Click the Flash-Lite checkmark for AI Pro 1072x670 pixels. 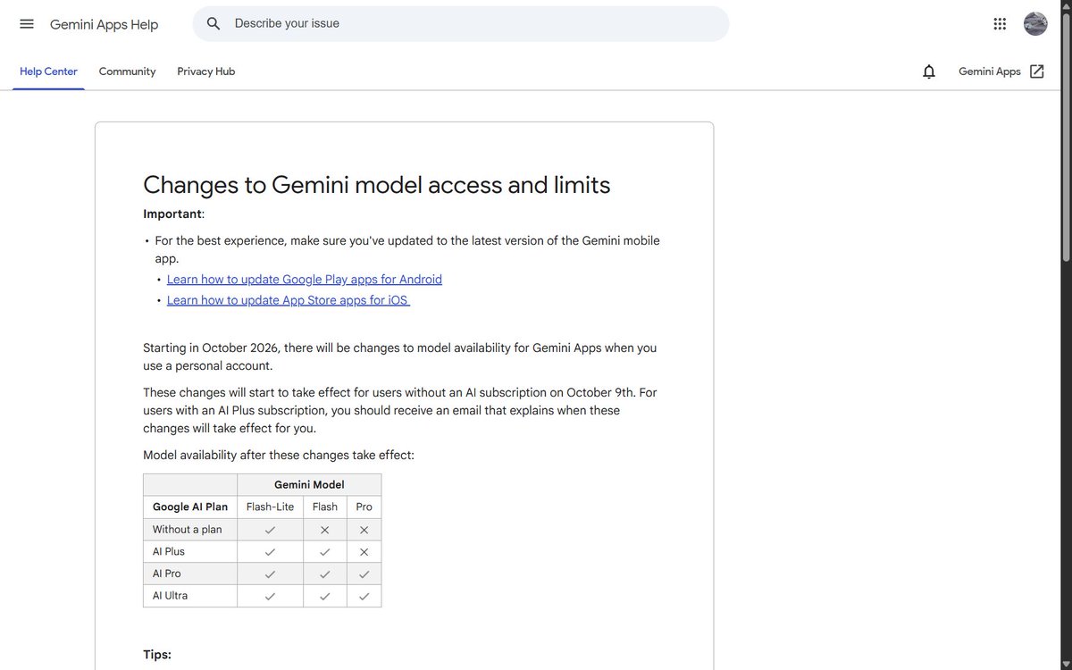click(x=270, y=574)
